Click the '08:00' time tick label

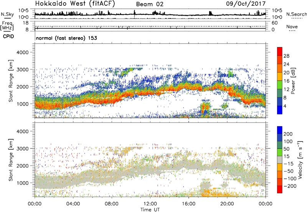[112, 204]
